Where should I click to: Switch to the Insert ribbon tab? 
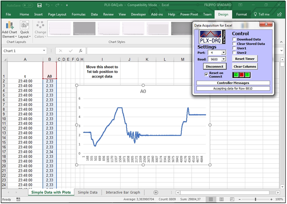(38, 14)
